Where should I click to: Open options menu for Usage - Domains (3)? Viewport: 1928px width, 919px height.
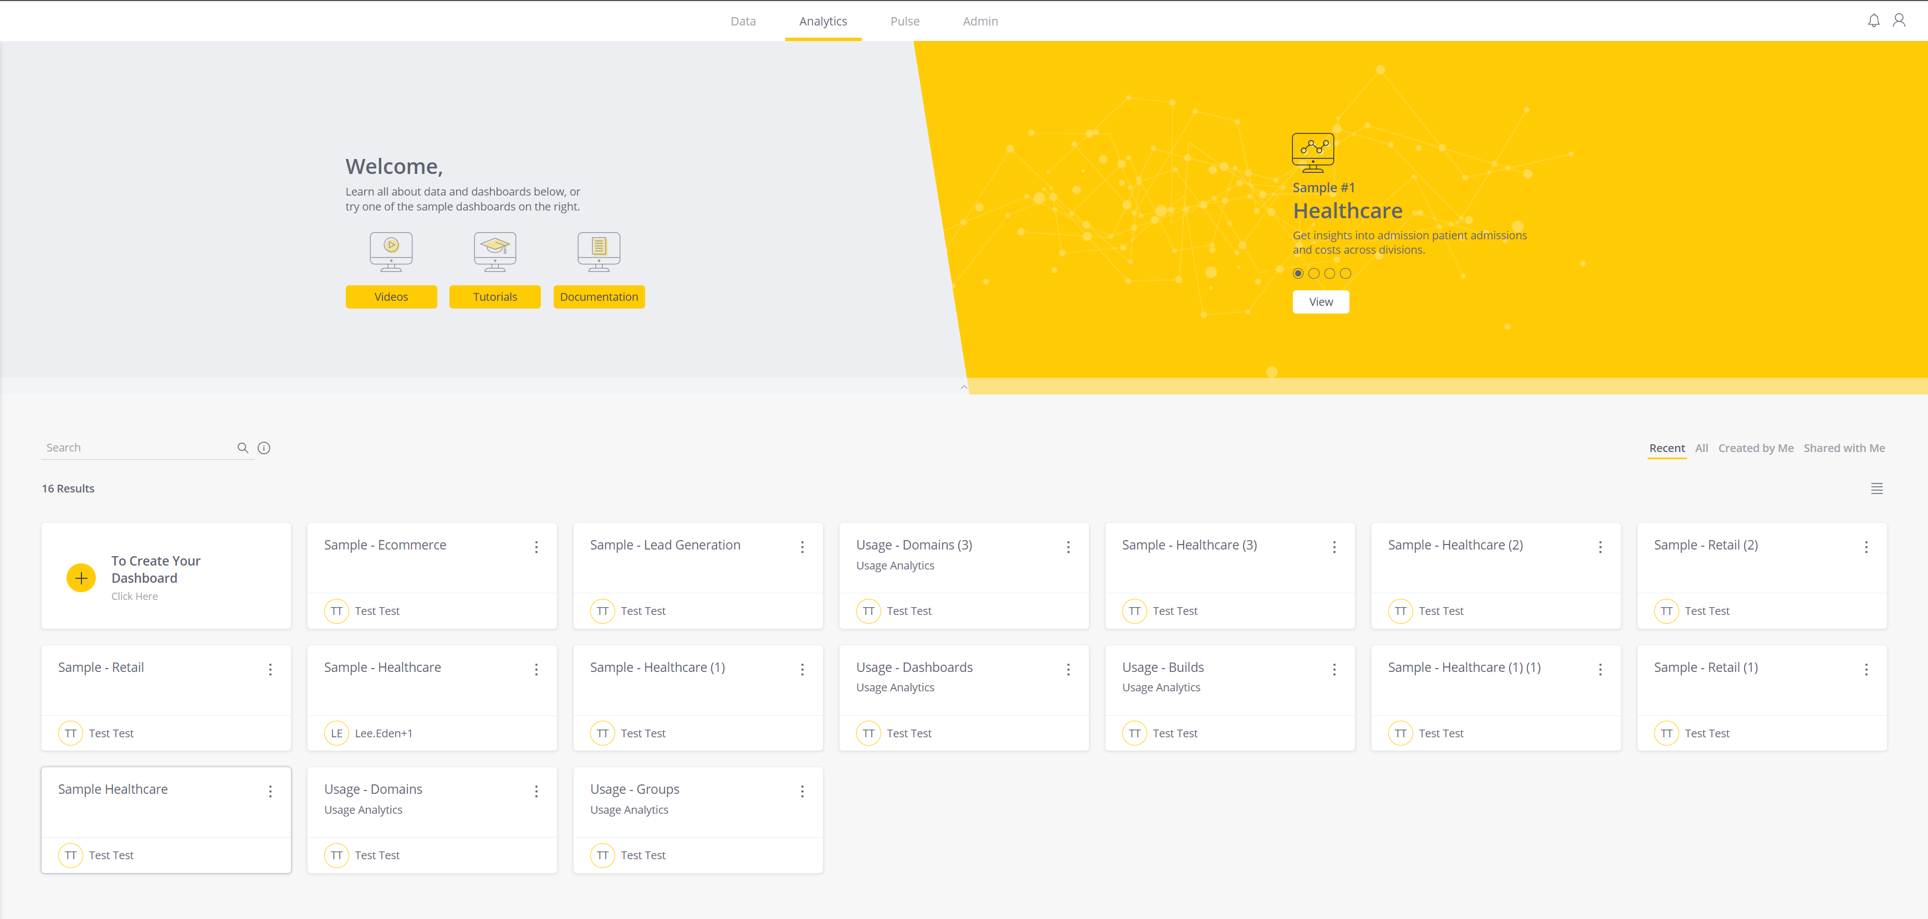(x=1068, y=547)
